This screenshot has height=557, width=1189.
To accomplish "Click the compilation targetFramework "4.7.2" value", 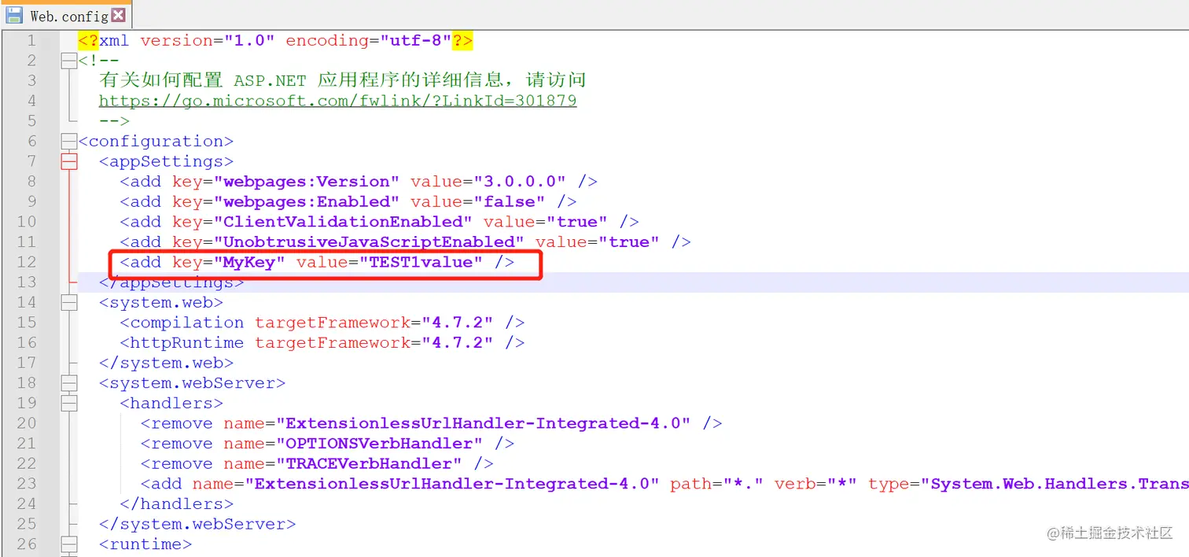I will pos(457,323).
